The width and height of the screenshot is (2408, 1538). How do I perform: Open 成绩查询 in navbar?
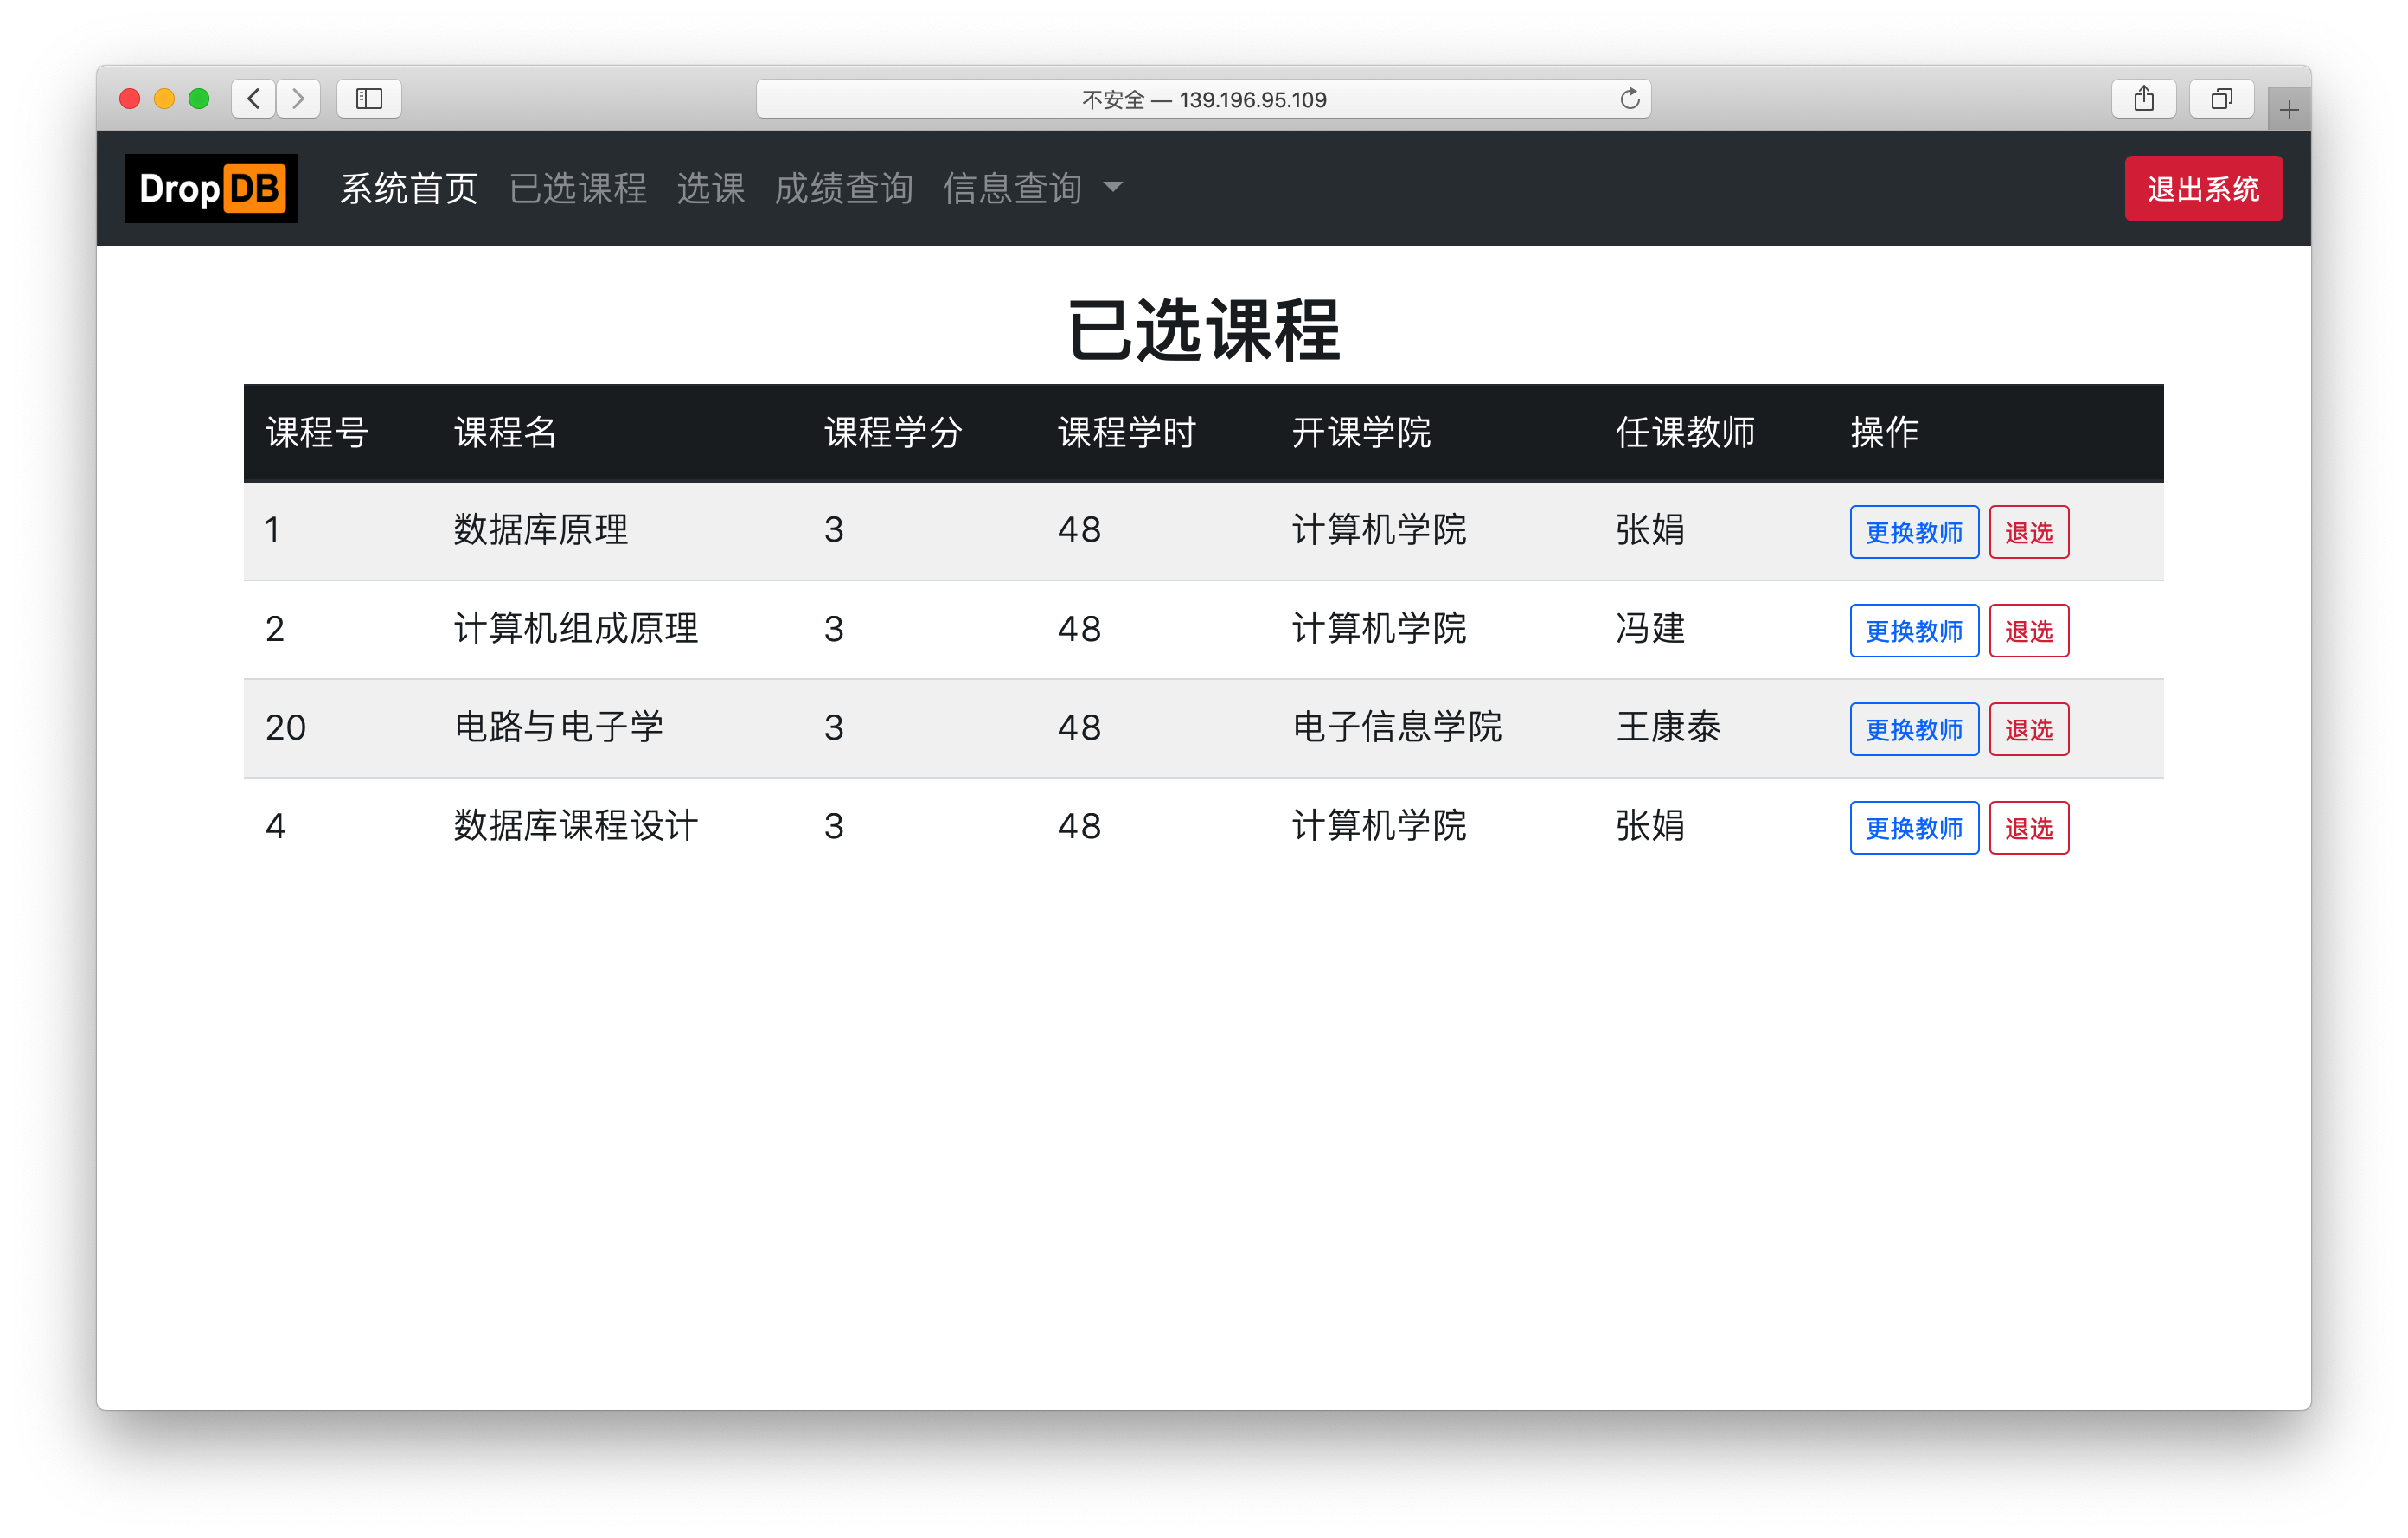pos(843,188)
